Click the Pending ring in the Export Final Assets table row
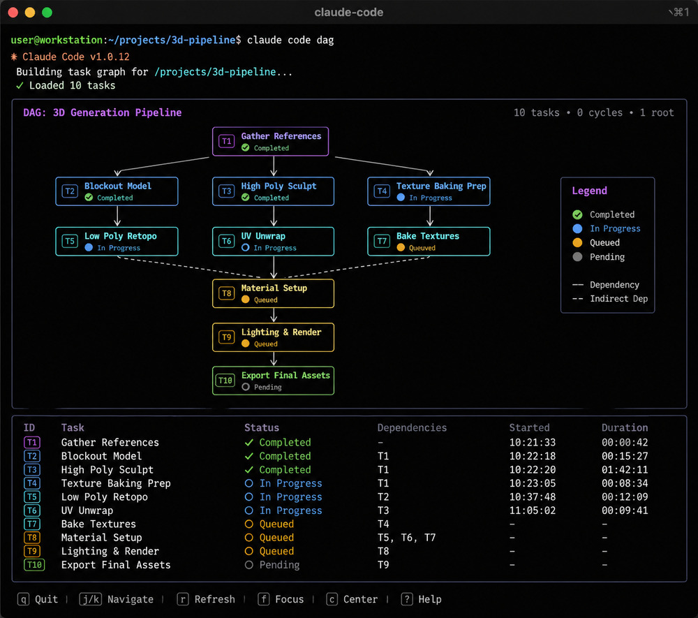This screenshot has height=618, width=698. pyautogui.click(x=249, y=564)
